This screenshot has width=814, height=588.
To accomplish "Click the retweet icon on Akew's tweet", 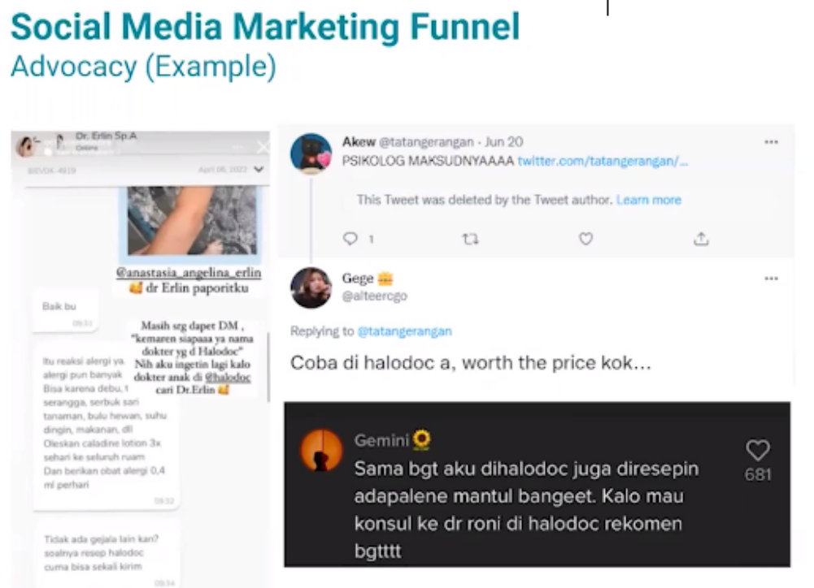I will (x=470, y=239).
